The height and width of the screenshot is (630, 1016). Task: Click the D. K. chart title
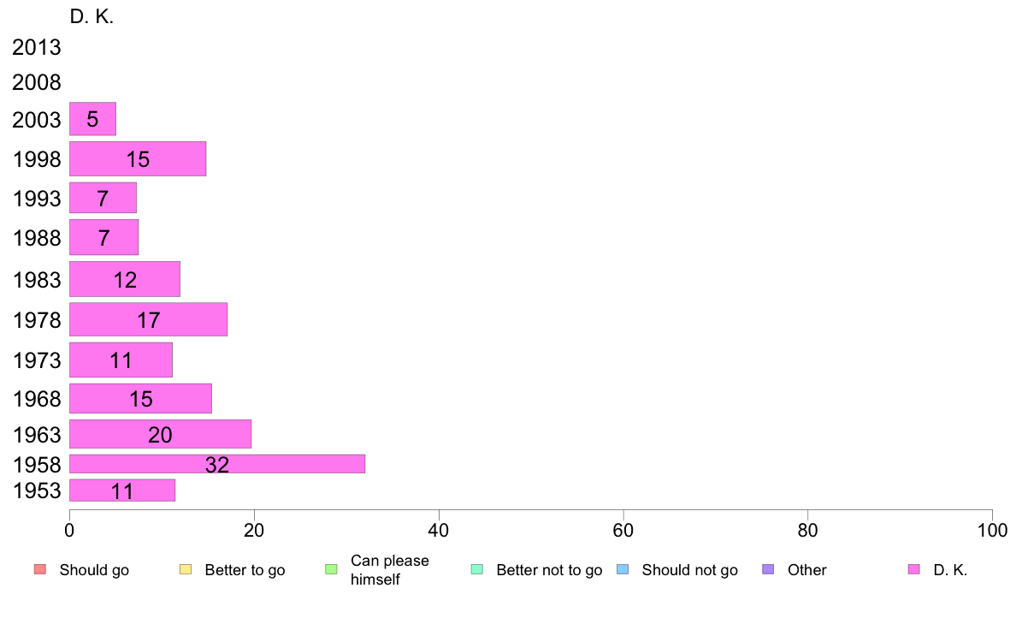tap(92, 17)
